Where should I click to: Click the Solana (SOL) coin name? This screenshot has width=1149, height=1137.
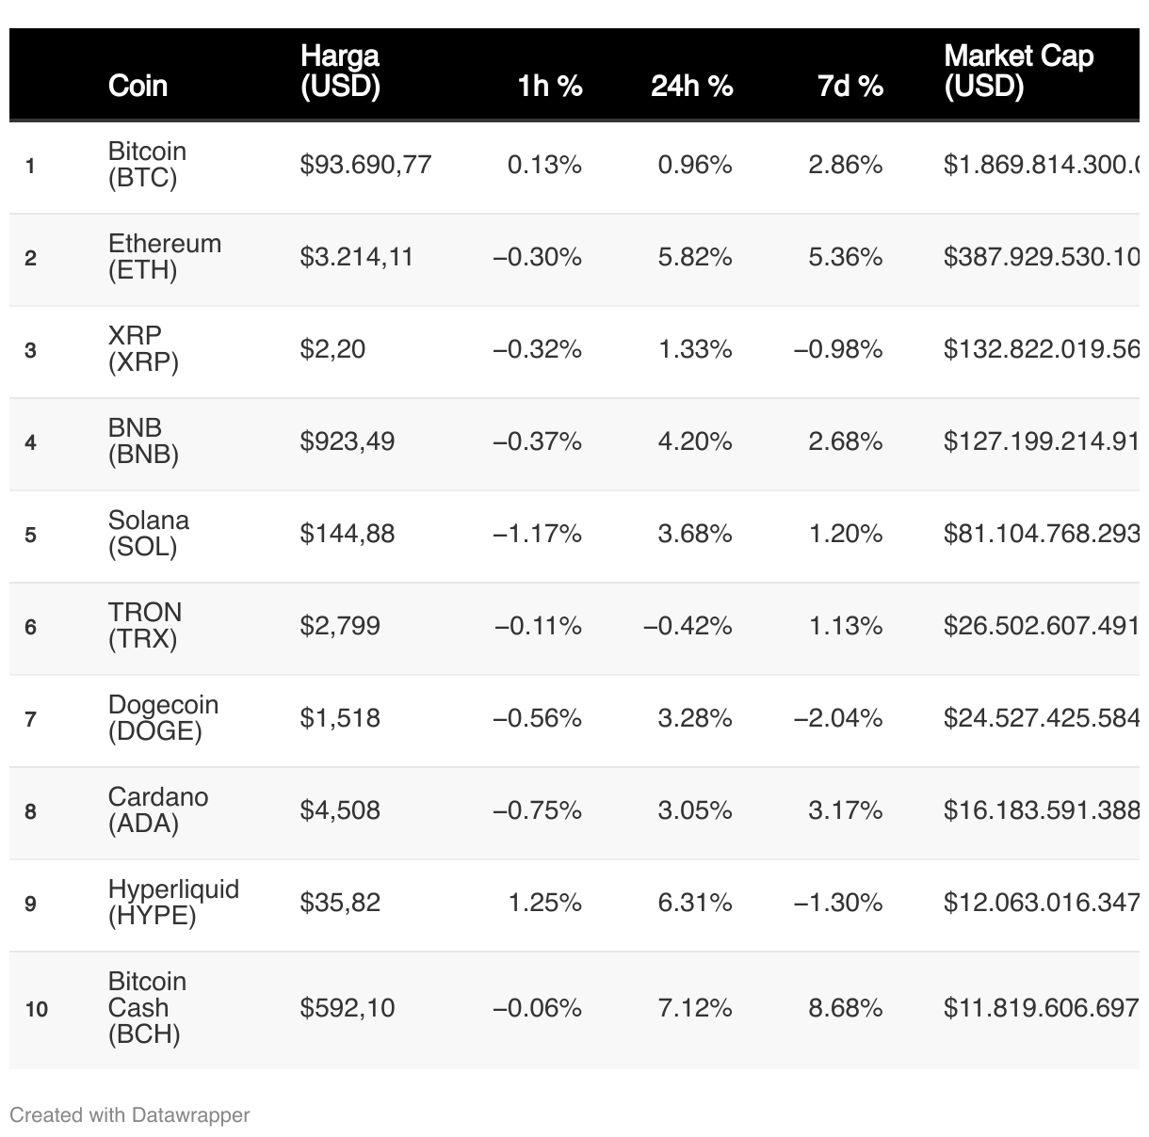[x=148, y=534]
